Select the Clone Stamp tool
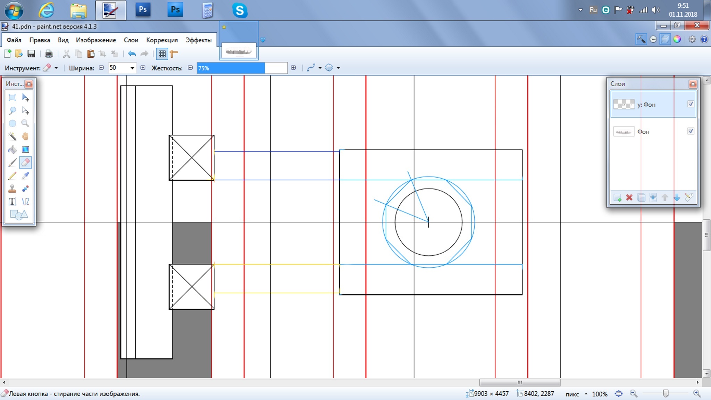Viewport: 711px width, 400px height. click(12, 188)
